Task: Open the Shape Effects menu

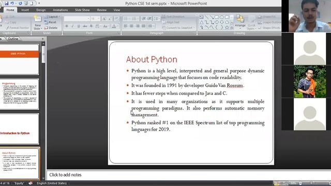Action: [x=269, y=28]
